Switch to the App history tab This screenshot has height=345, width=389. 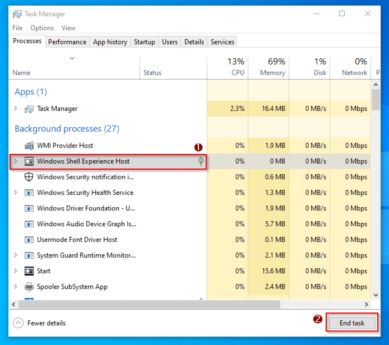(110, 42)
